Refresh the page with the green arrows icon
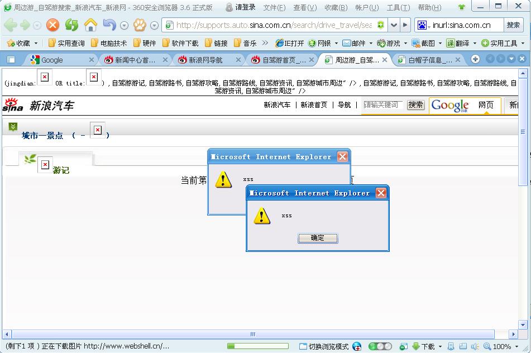 tap(71, 25)
